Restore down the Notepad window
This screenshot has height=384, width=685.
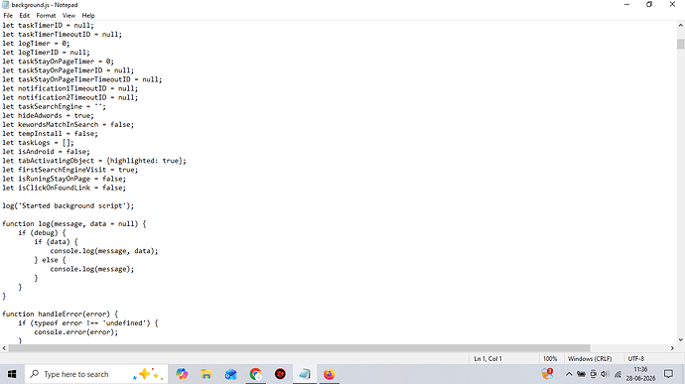[649, 5]
